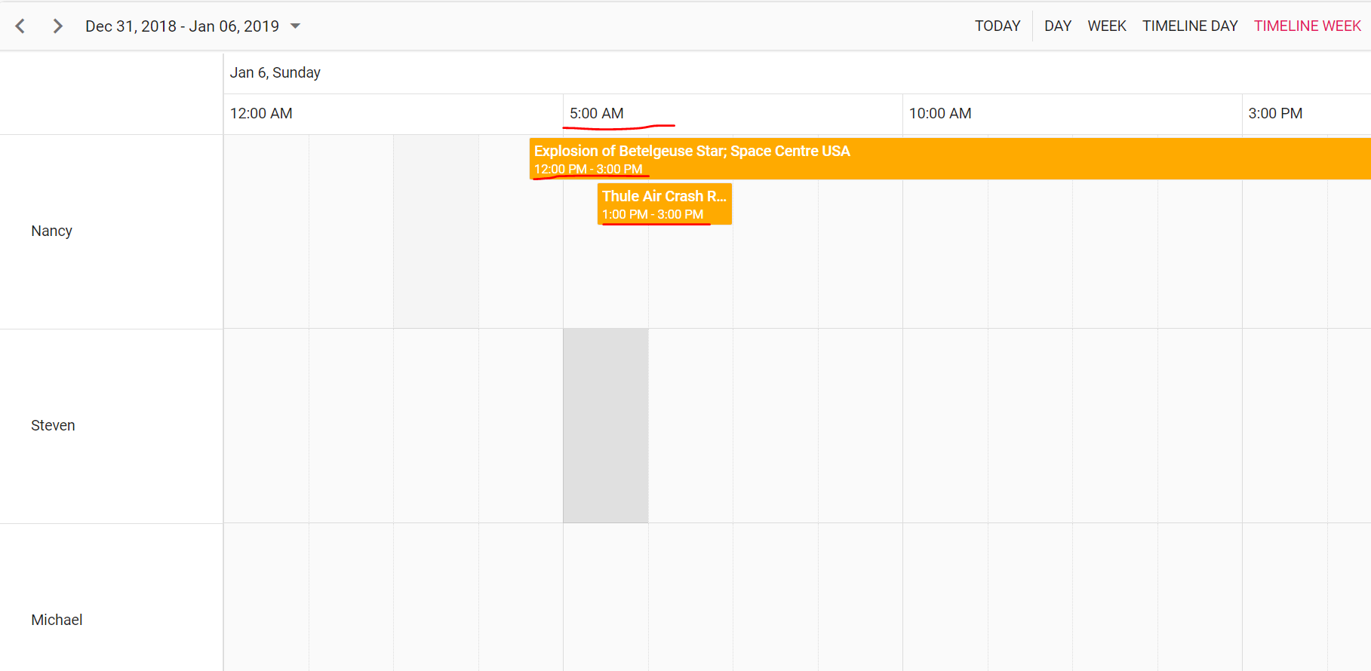Select the highlighted gray cell in Steven's row
The width and height of the screenshot is (1371, 671).
click(606, 426)
